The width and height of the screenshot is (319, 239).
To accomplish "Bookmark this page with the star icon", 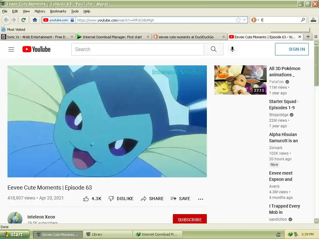I will click(x=238, y=20).
